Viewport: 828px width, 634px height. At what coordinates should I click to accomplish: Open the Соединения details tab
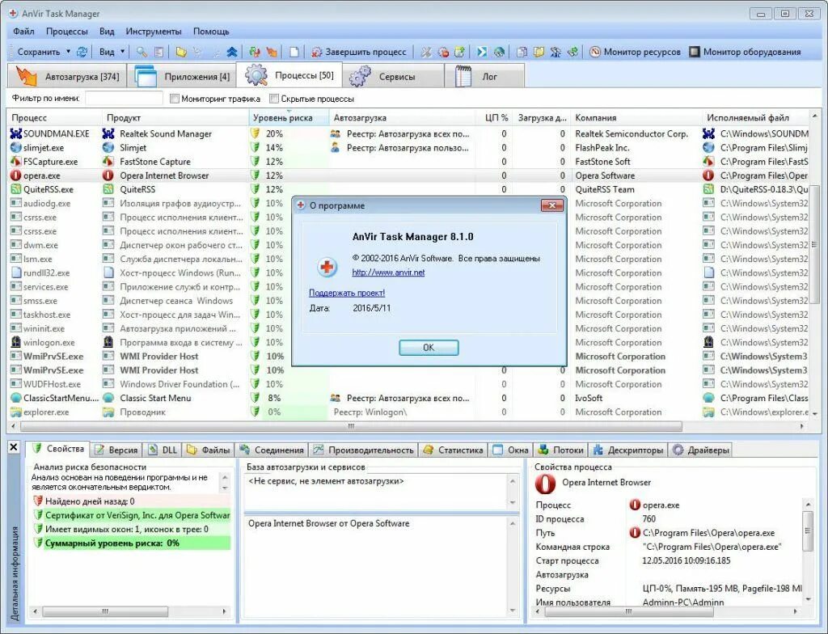(272, 450)
